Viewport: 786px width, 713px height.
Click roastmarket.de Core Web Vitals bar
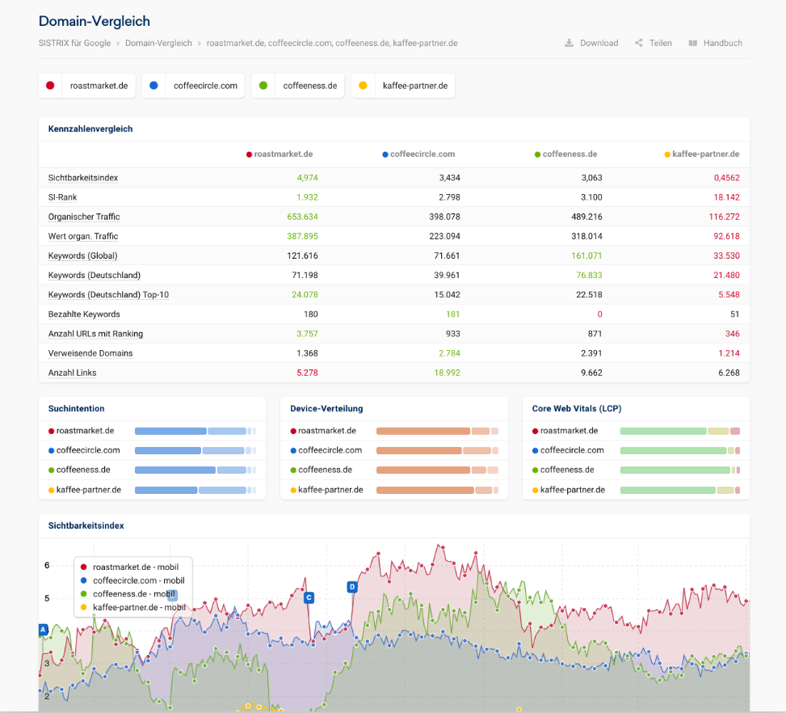point(679,431)
